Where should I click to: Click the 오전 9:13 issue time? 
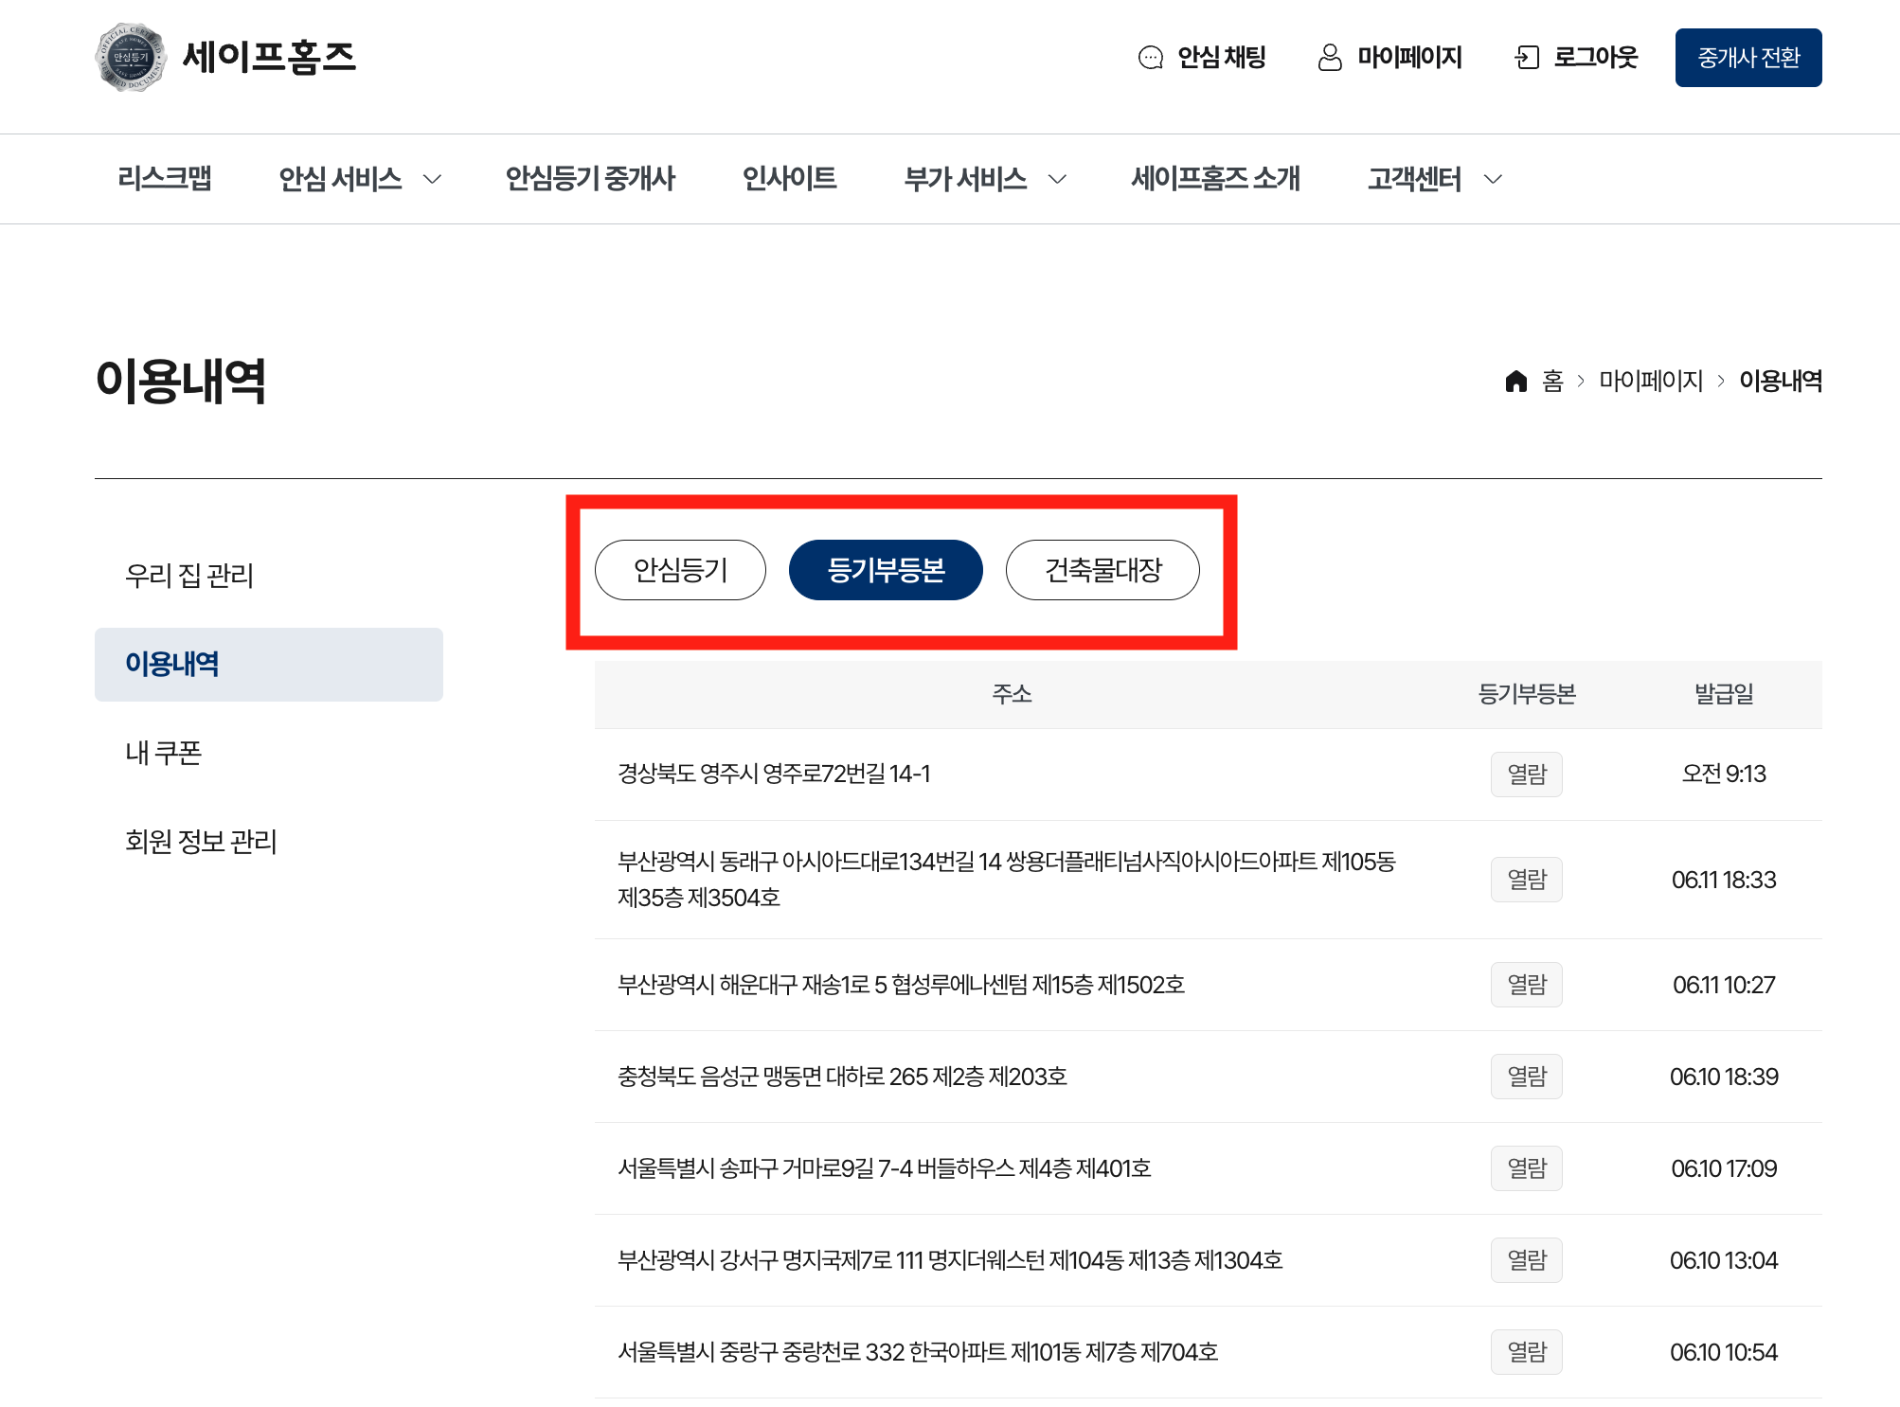[1724, 774]
